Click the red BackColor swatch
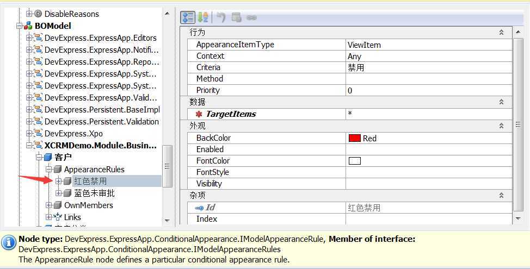530x269 pixels. (355, 138)
